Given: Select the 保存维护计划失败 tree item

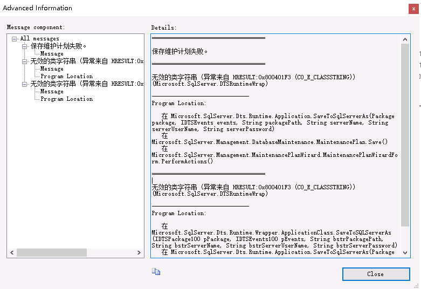Looking at the screenshot, I should [58, 46].
